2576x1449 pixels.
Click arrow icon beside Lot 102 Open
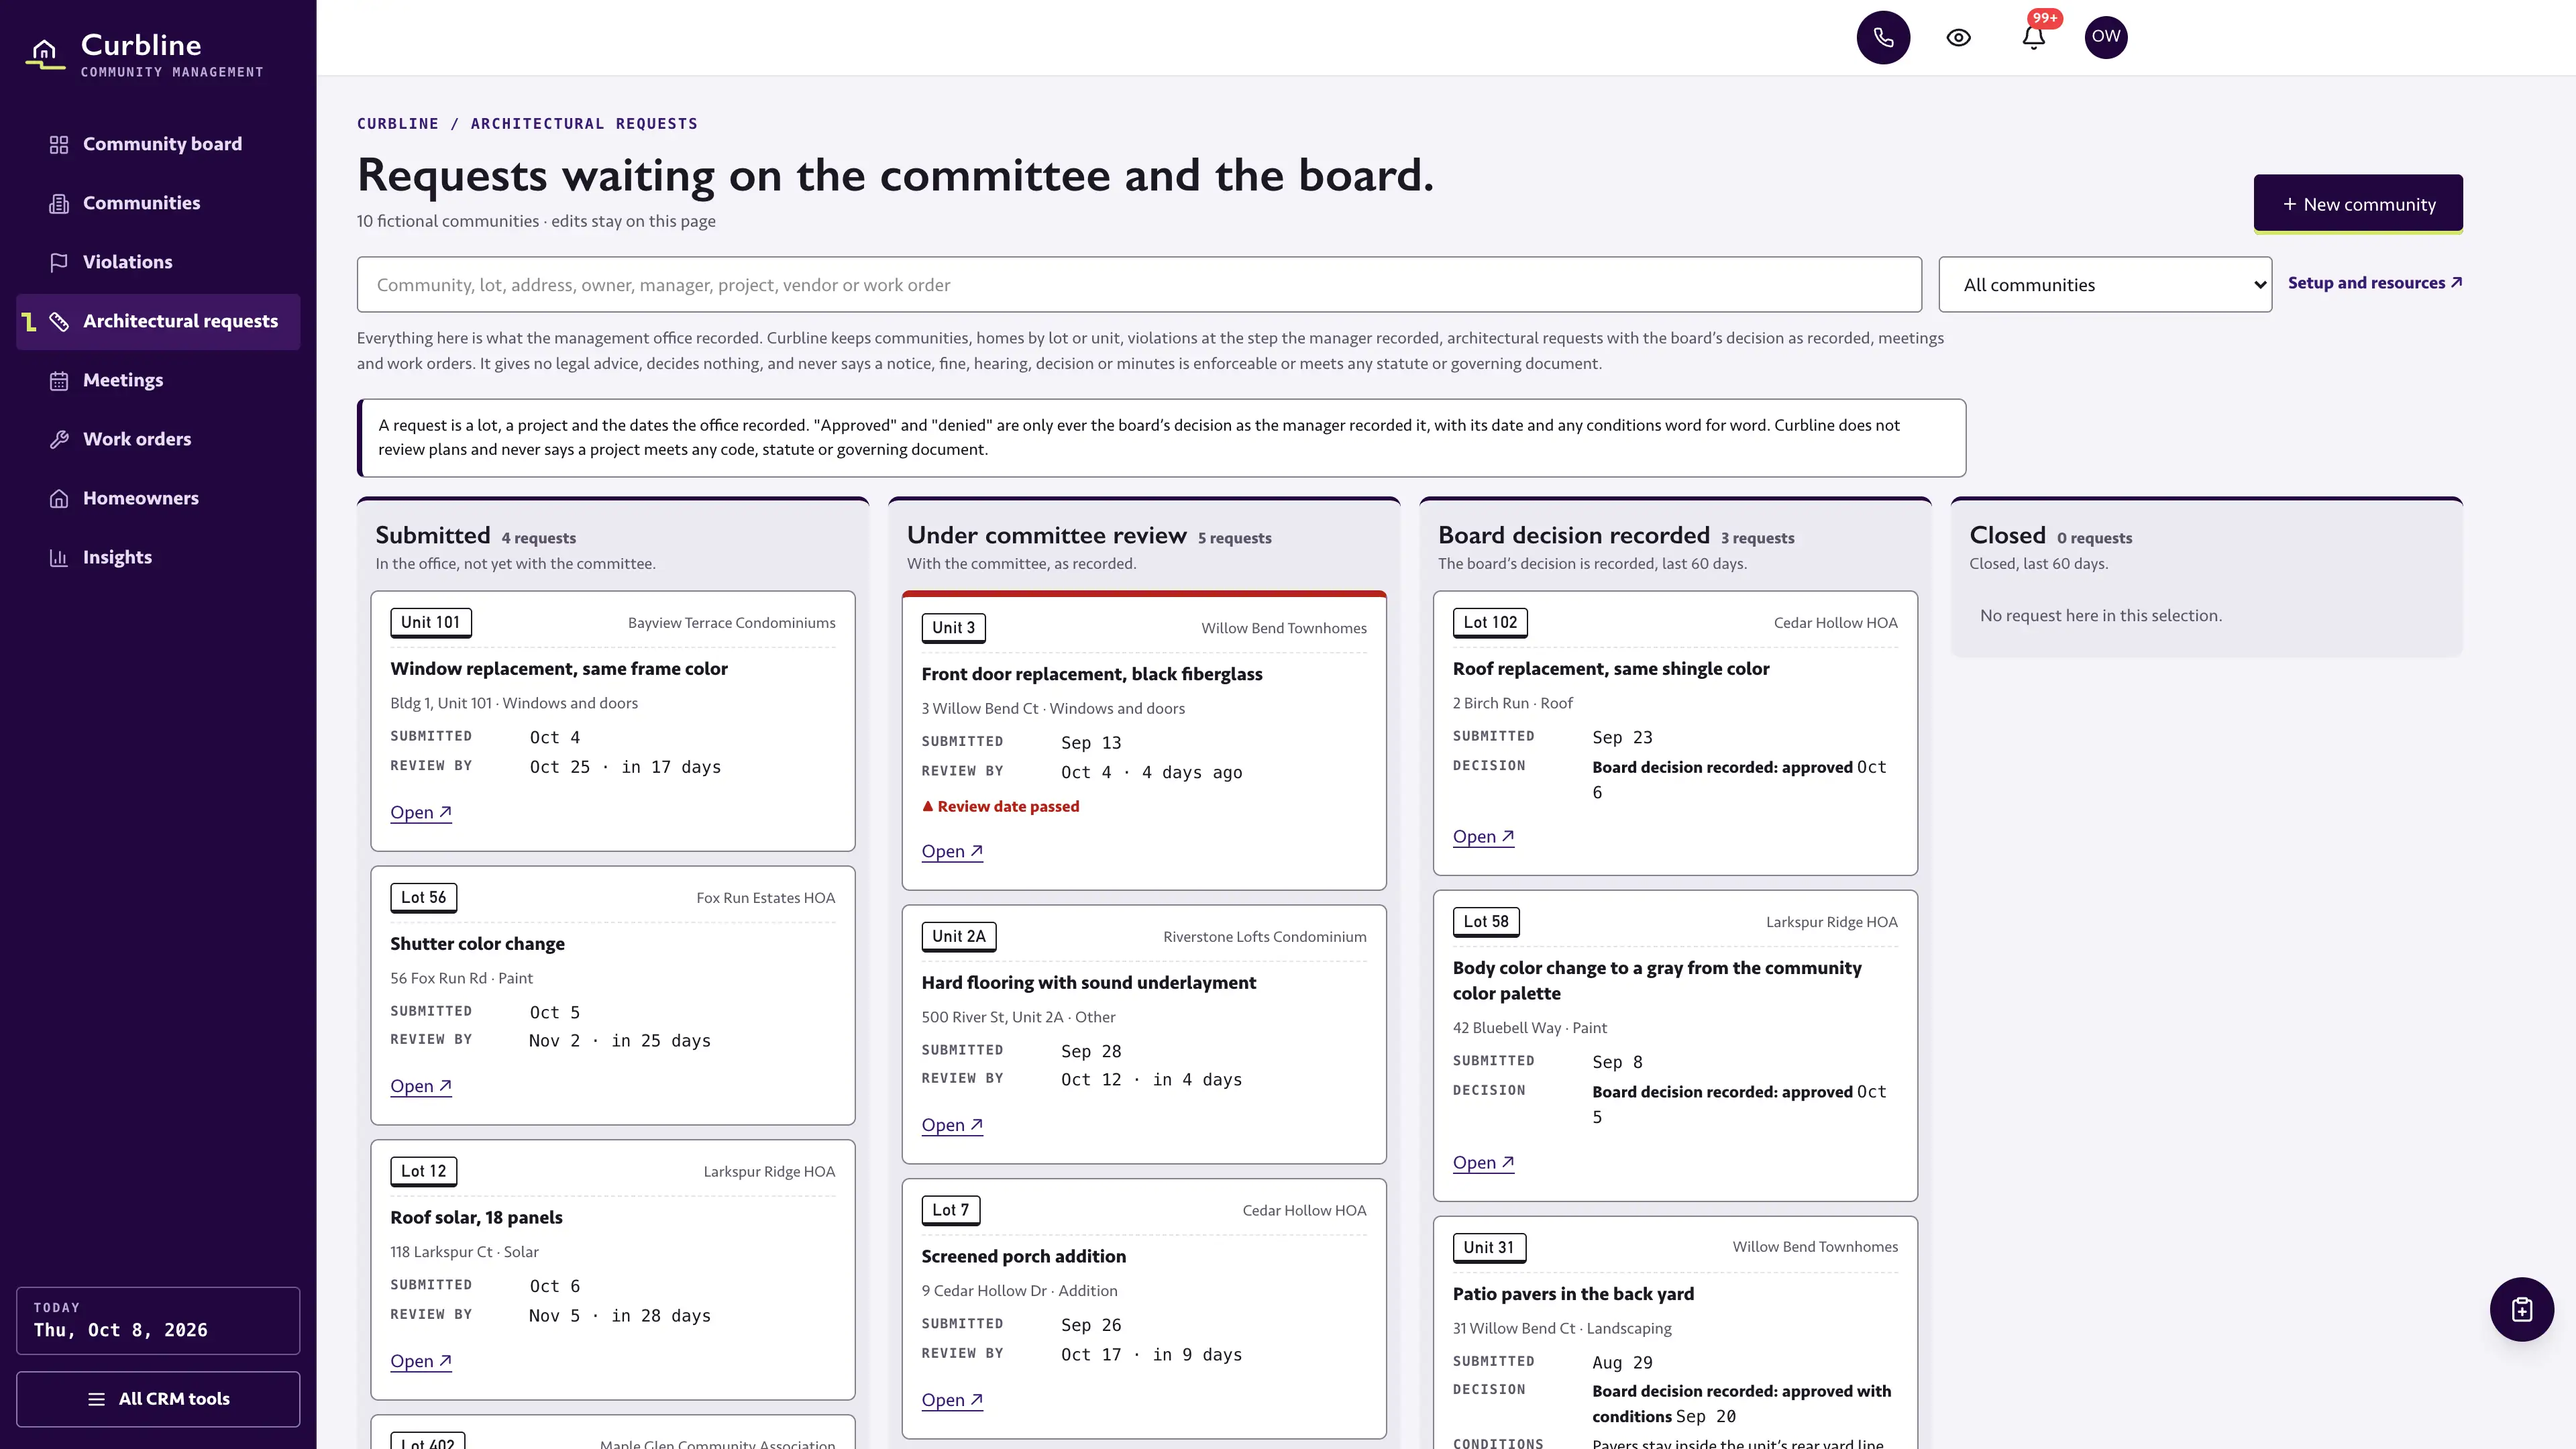1508,836
